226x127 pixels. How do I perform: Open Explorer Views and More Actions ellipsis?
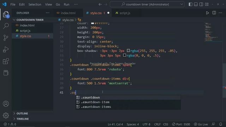click(48, 13)
